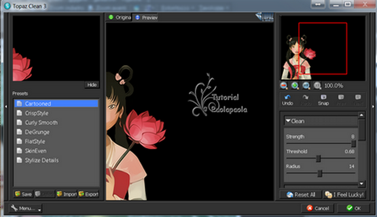Zoom out using the red minus magnifier
The height and width of the screenshot is (217, 377).
pos(284,86)
